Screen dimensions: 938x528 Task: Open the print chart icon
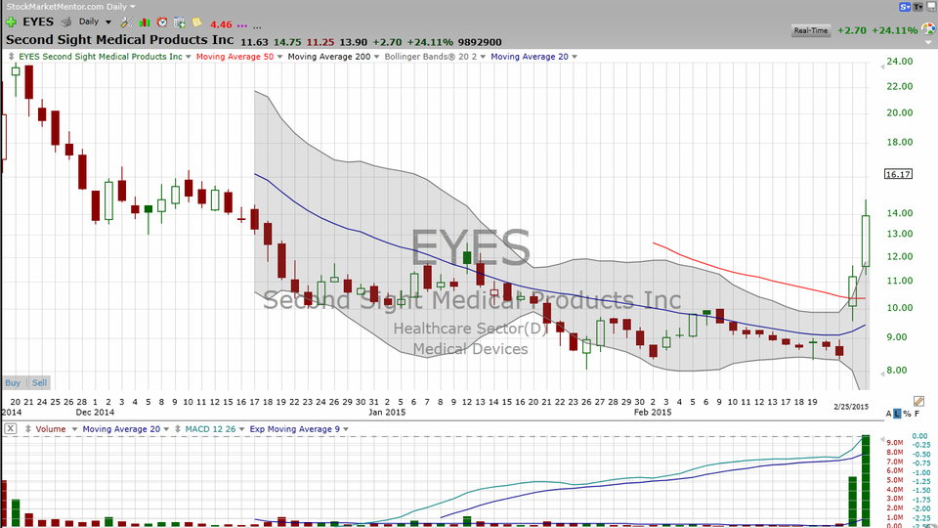pyautogui.click(x=66, y=22)
